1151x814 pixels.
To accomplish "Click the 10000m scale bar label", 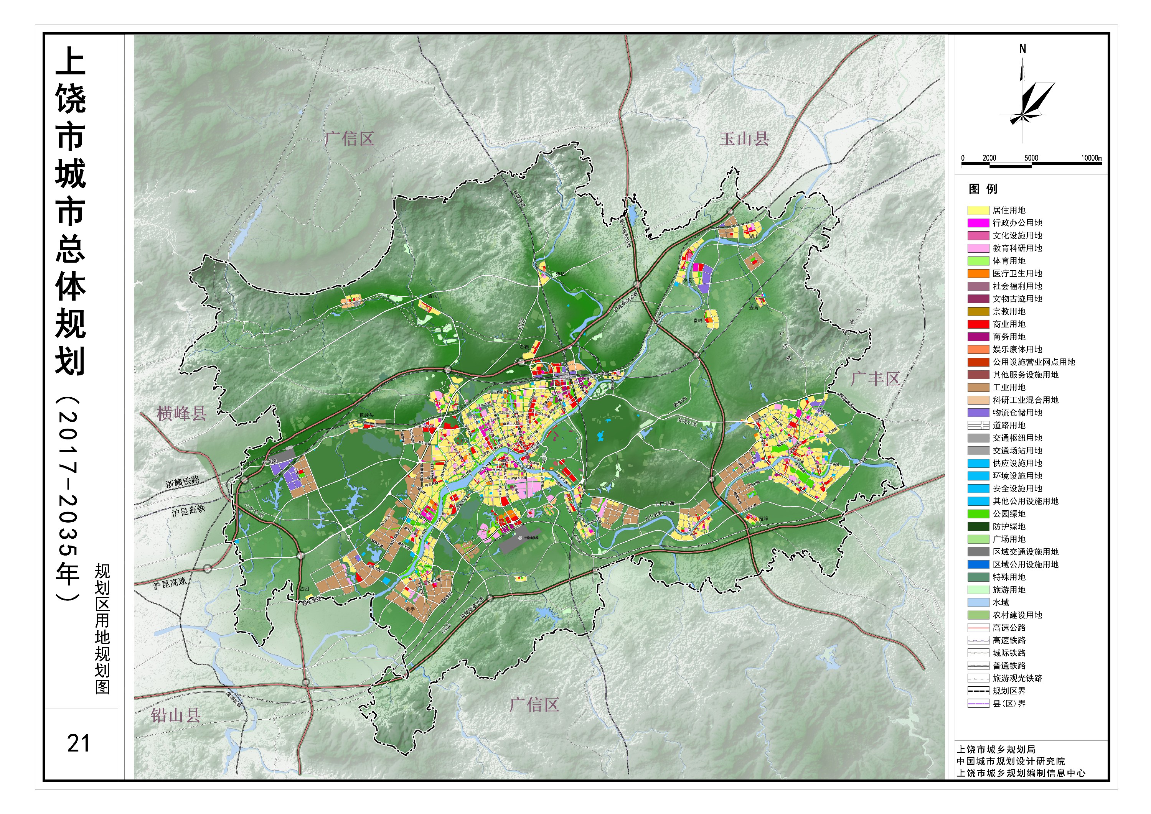I will (1091, 158).
